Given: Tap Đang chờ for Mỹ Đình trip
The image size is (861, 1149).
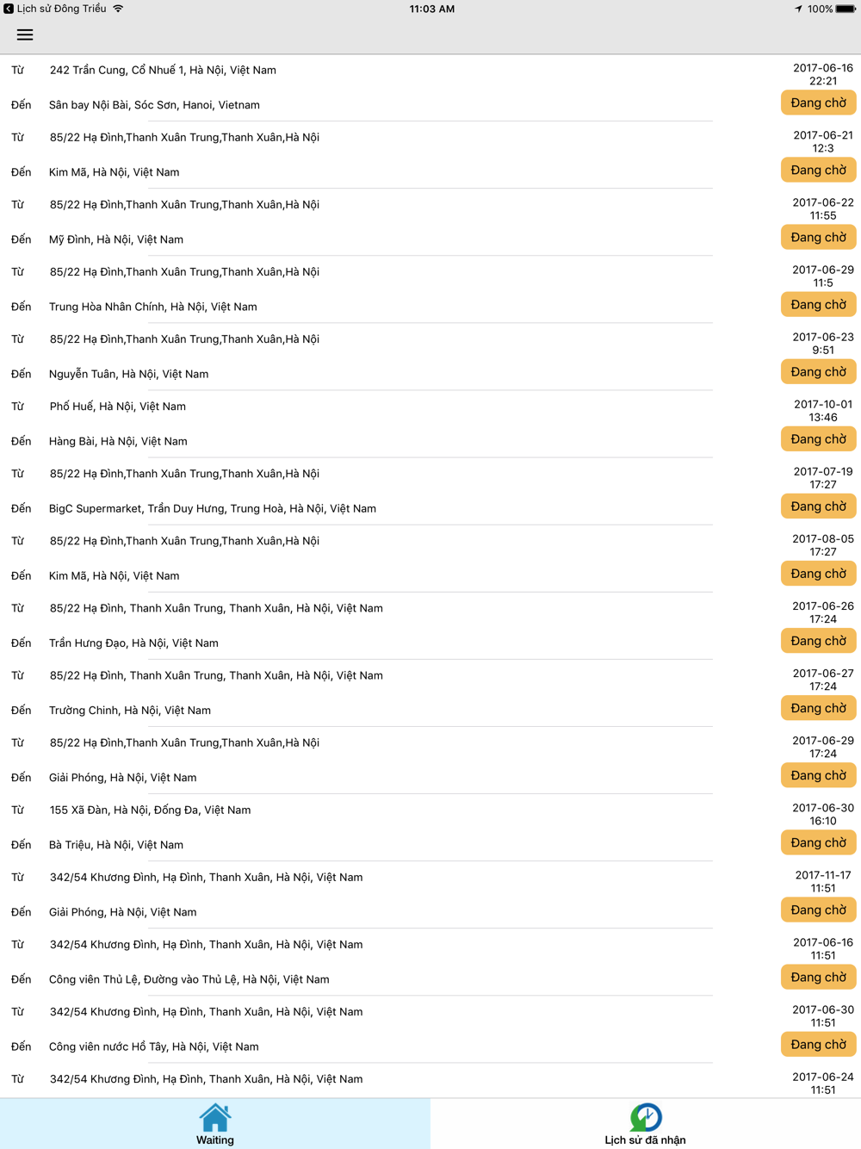Looking at the screenshot, I should coord(819,237).
